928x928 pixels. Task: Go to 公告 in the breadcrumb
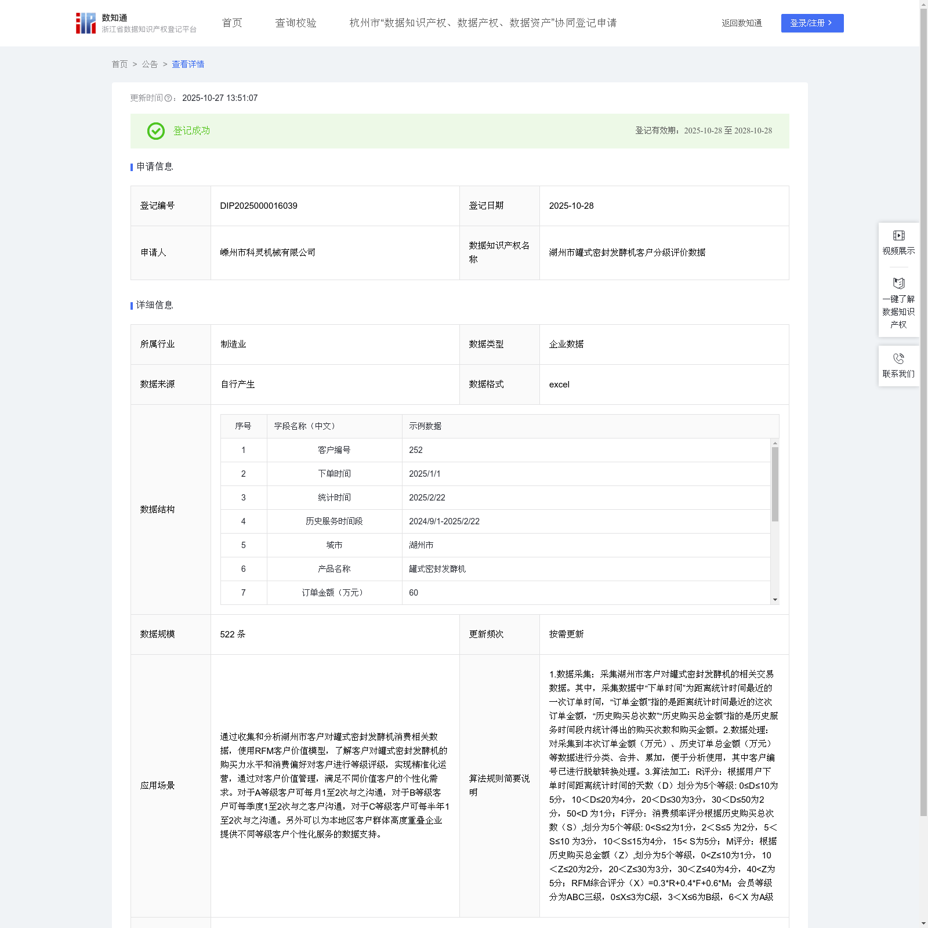(x=150, y=64)
